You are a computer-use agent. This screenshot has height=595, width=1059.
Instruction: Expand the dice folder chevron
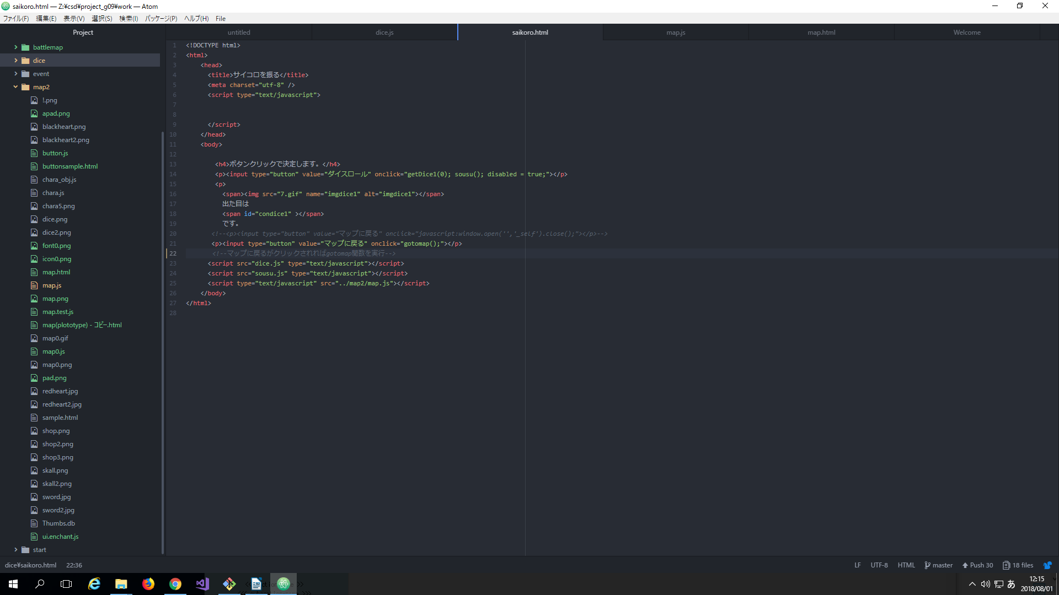click(15, 61)
